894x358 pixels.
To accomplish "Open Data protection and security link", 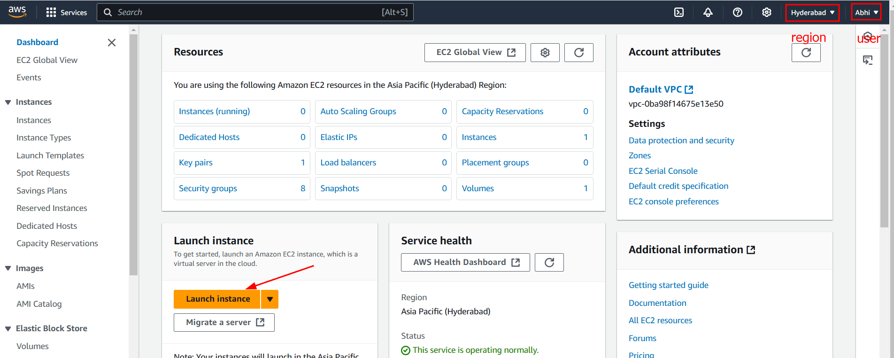I will point(681,140).
